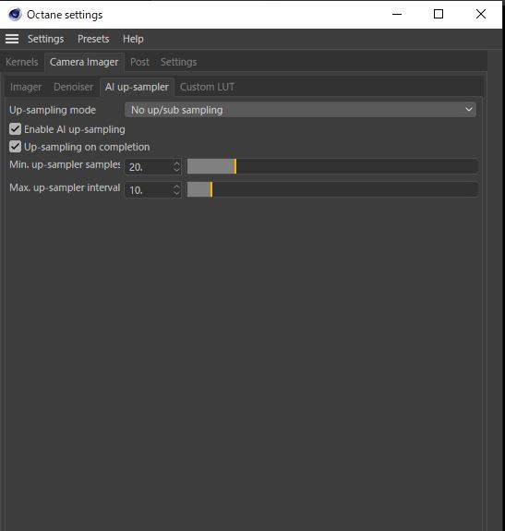The height and width of the screenshot is (531, 505).
Task: Open the Up-sampling mode dropdown
Action: [300, 110]
